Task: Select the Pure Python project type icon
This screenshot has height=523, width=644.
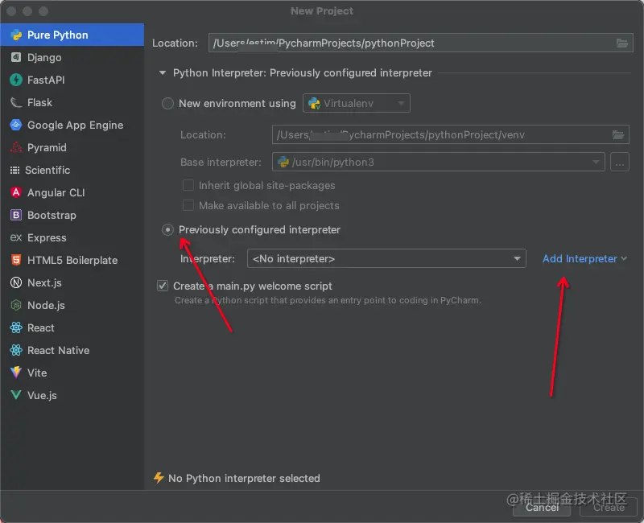Action: pos(16,35)
